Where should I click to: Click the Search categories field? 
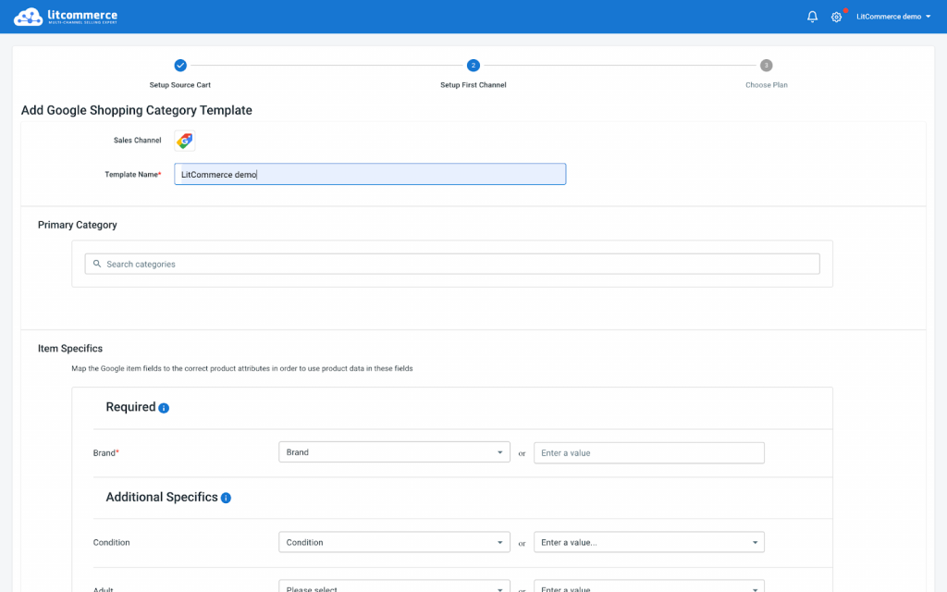point(451,264)
